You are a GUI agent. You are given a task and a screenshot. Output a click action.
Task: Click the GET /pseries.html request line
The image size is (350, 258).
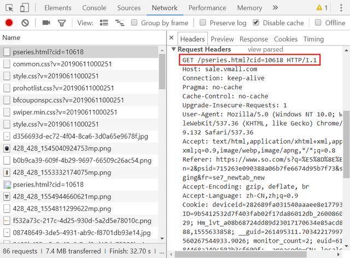click(x=249, y=60)
